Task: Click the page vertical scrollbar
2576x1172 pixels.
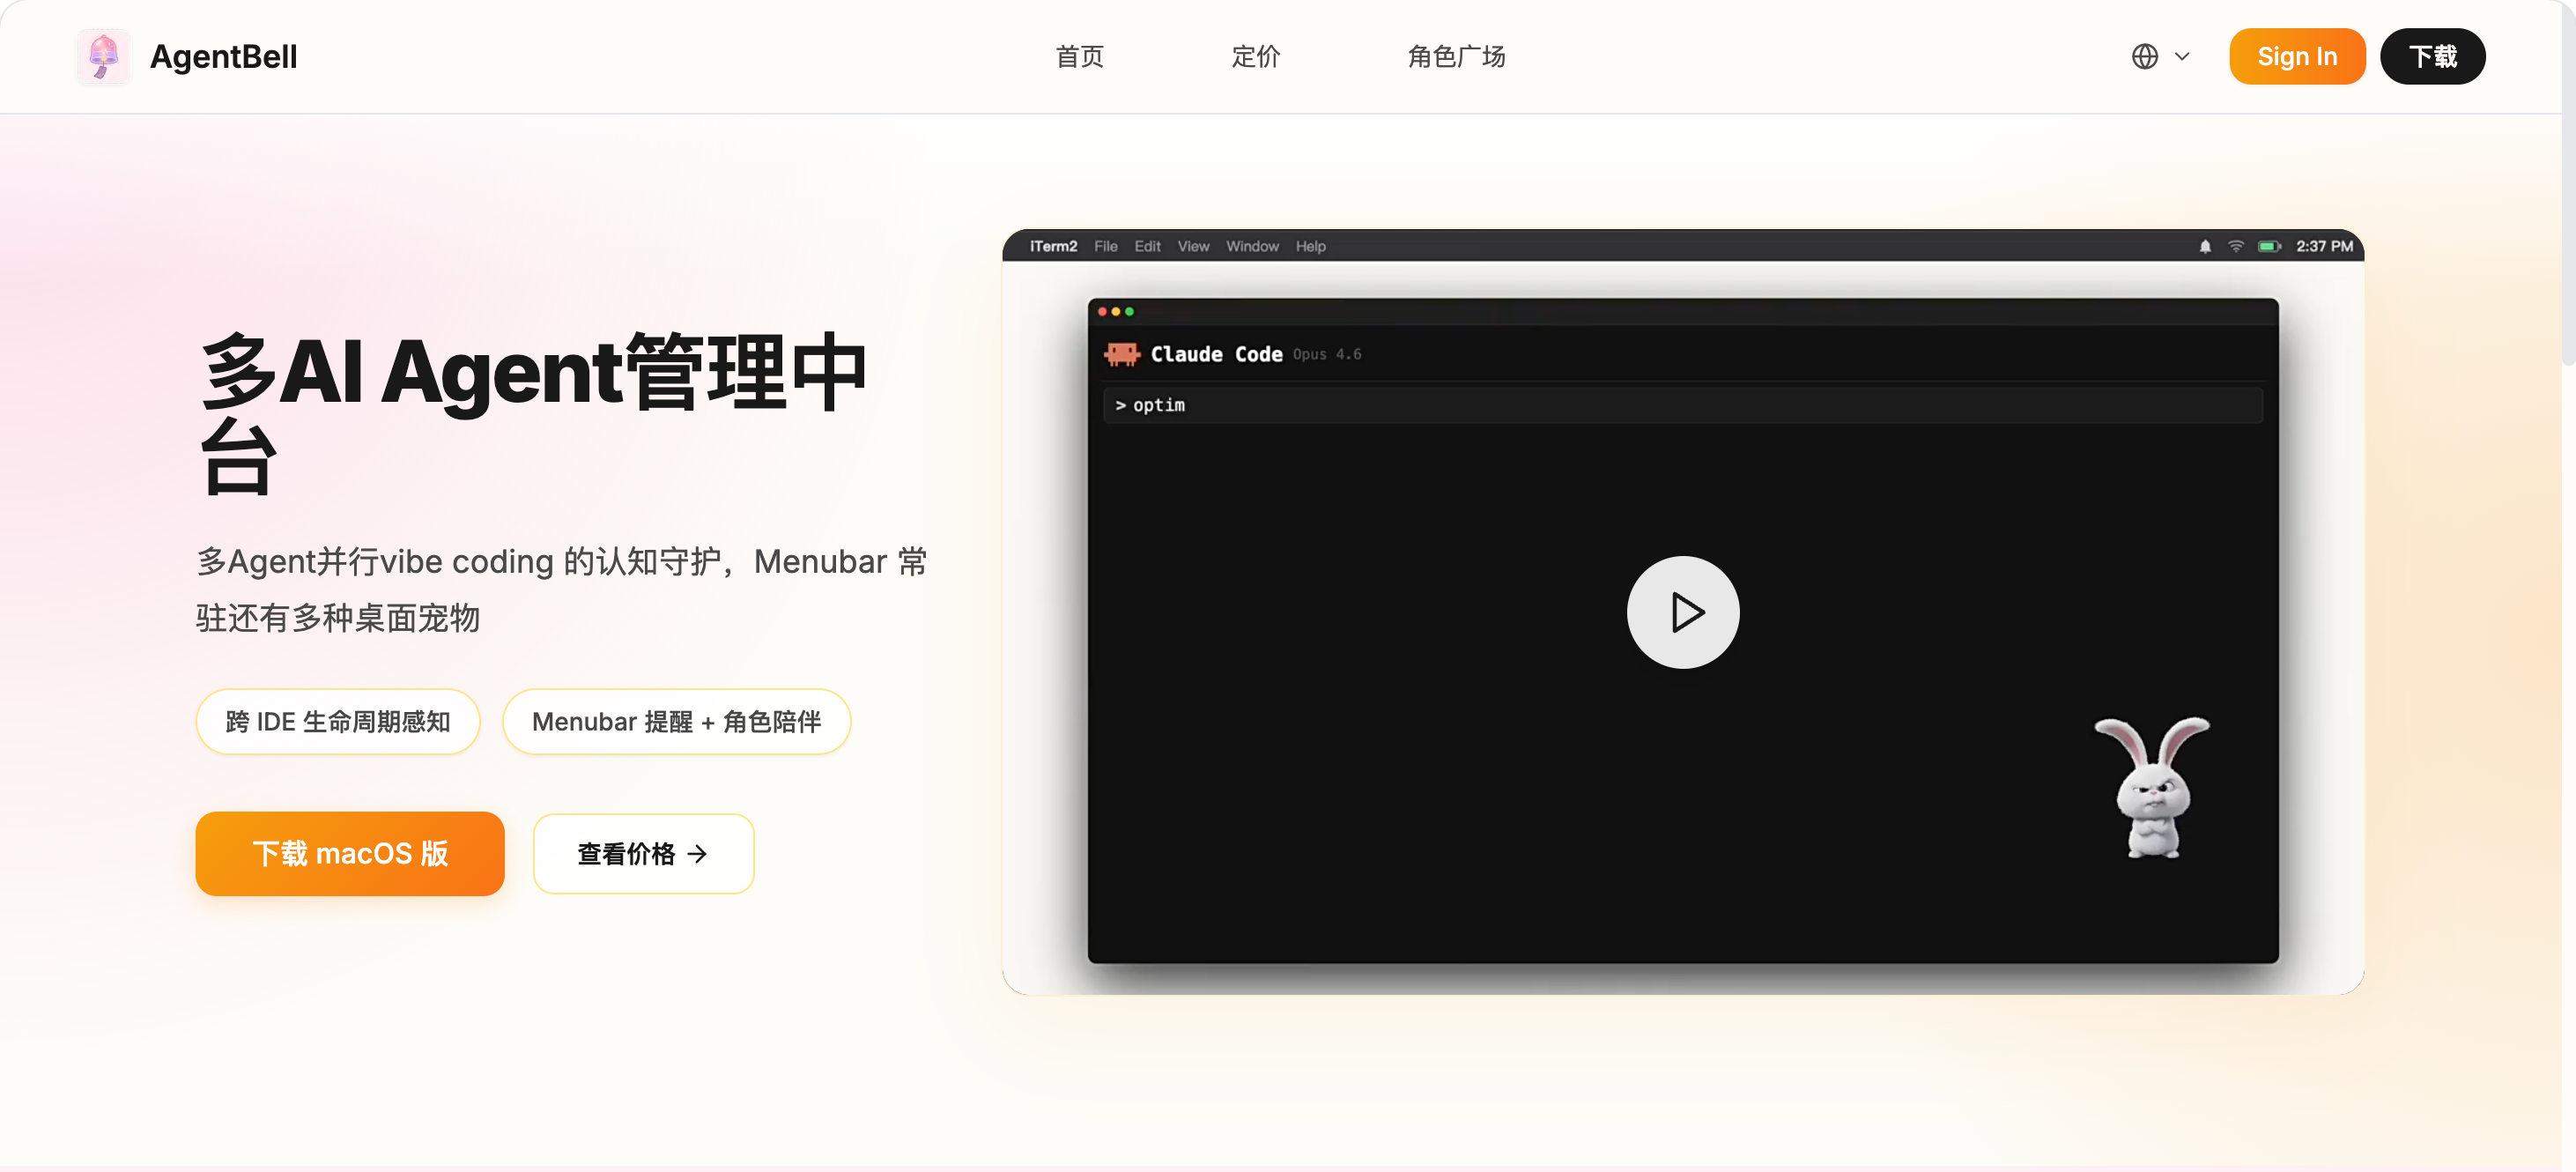Action: pos(2568,180)
